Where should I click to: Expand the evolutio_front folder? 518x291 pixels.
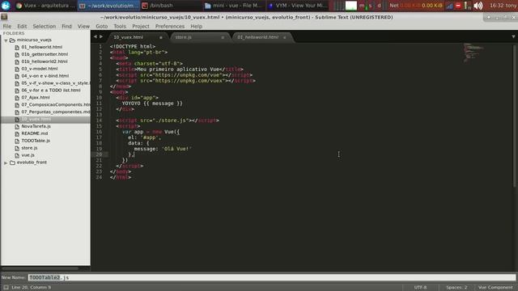[x=6, y=162]
